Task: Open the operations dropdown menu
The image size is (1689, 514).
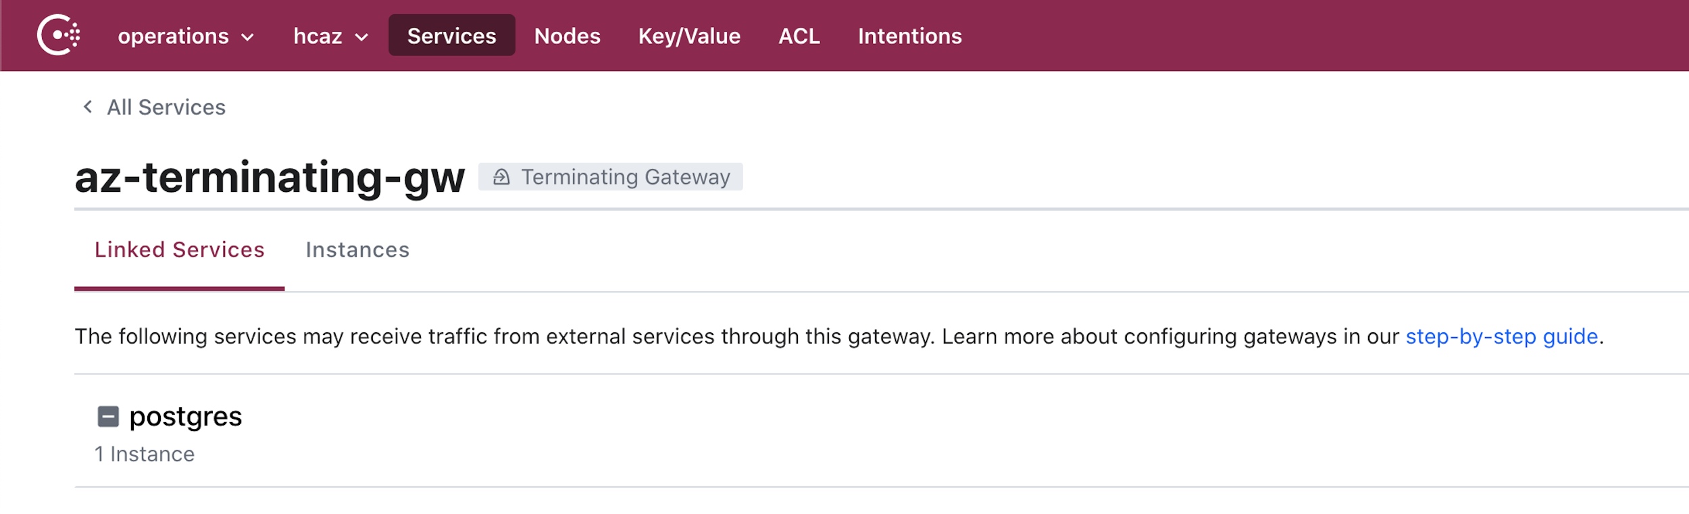Action: (x=185, y=36)
